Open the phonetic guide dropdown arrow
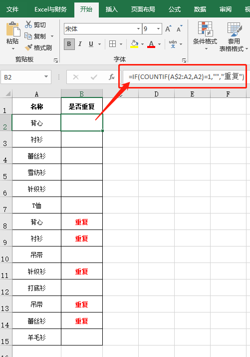 tap(181, 44)
